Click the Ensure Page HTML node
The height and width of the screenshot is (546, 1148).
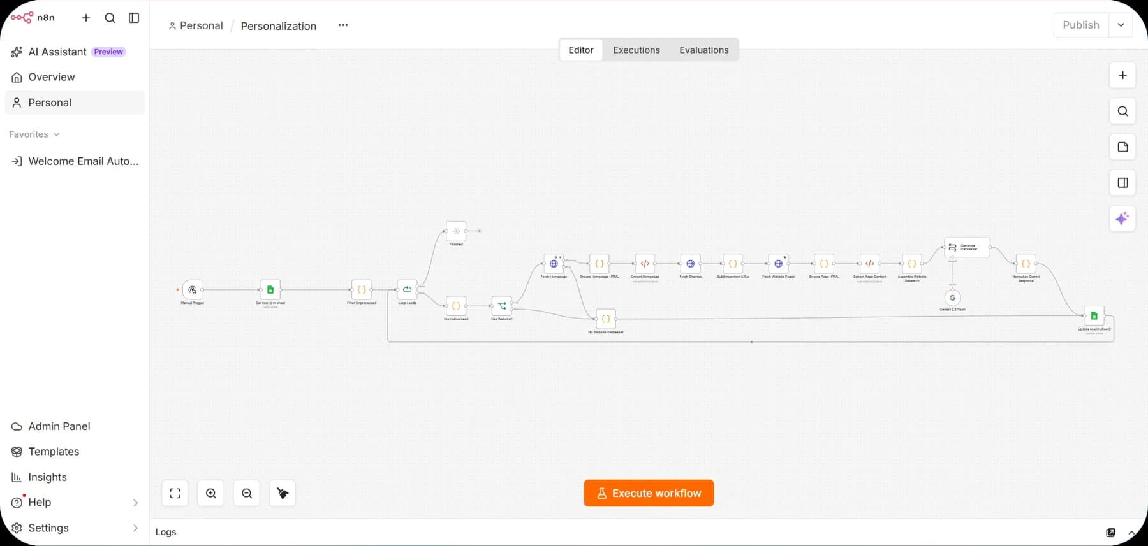coord(824,263)
